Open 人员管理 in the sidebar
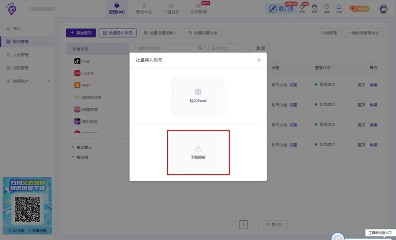This screenshot has height=240, width=396. click(x=27, y=55)
